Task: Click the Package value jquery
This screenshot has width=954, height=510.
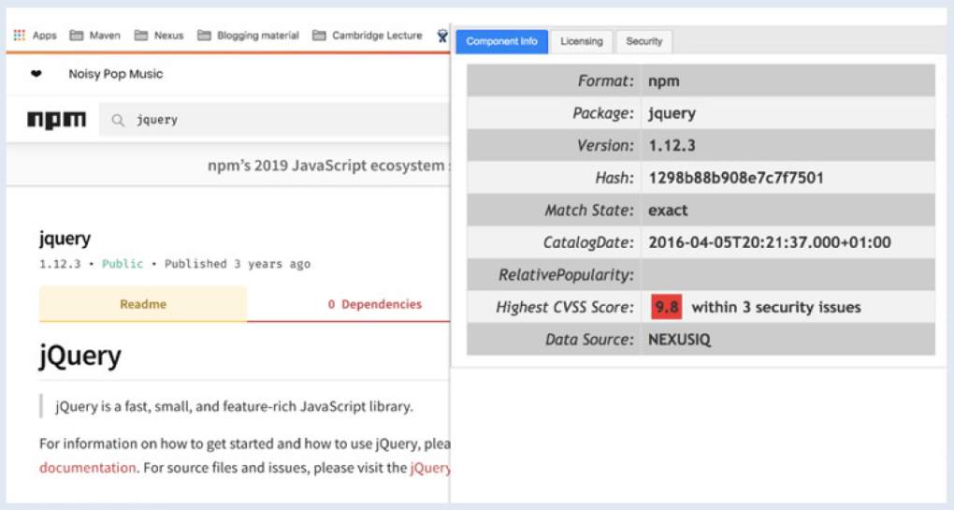Action: point(672,113)
